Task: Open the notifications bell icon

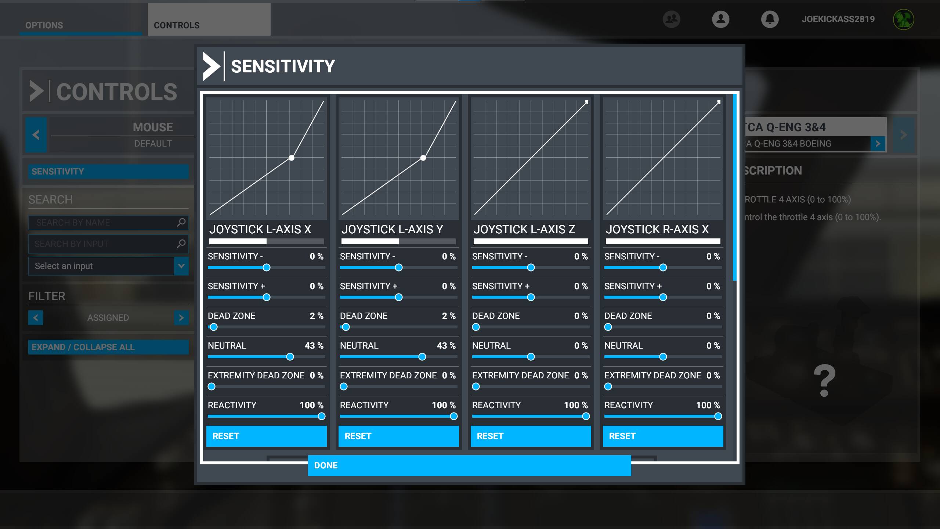Action: pyautogui.click(x=770, y=19)
